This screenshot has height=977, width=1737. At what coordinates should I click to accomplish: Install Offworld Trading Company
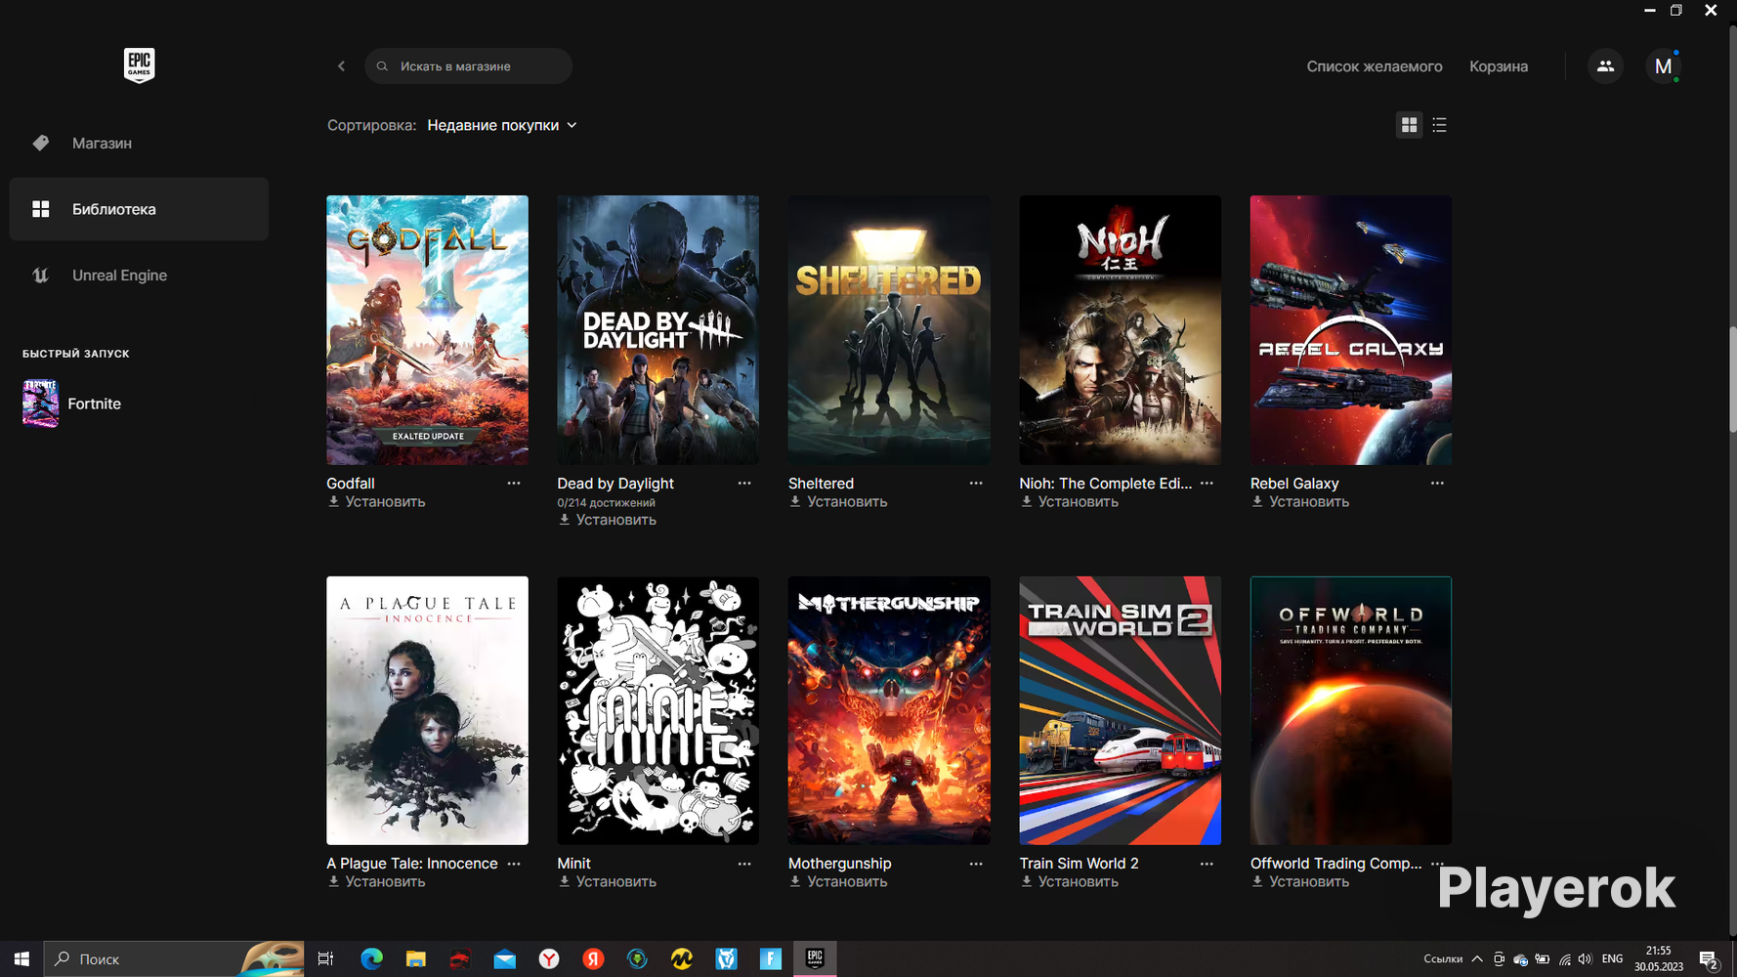click(x=1300, y=882)
